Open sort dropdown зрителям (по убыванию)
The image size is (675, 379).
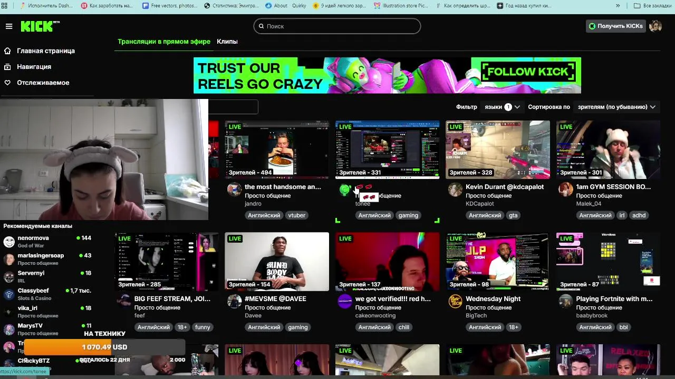(616, 107)
